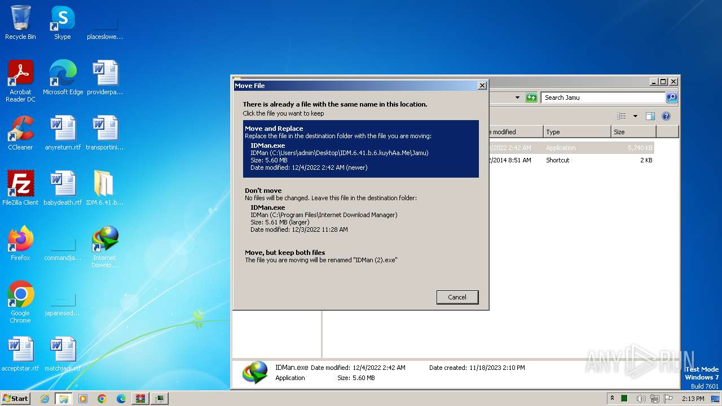Image resolution: width=722 pixels, height=406 pixels.
Task: Select the providerpa document icon
Action: 104,78
